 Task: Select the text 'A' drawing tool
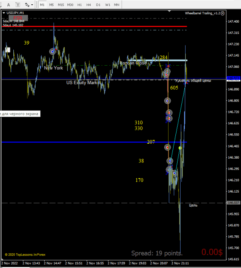(x=9, y=5)
